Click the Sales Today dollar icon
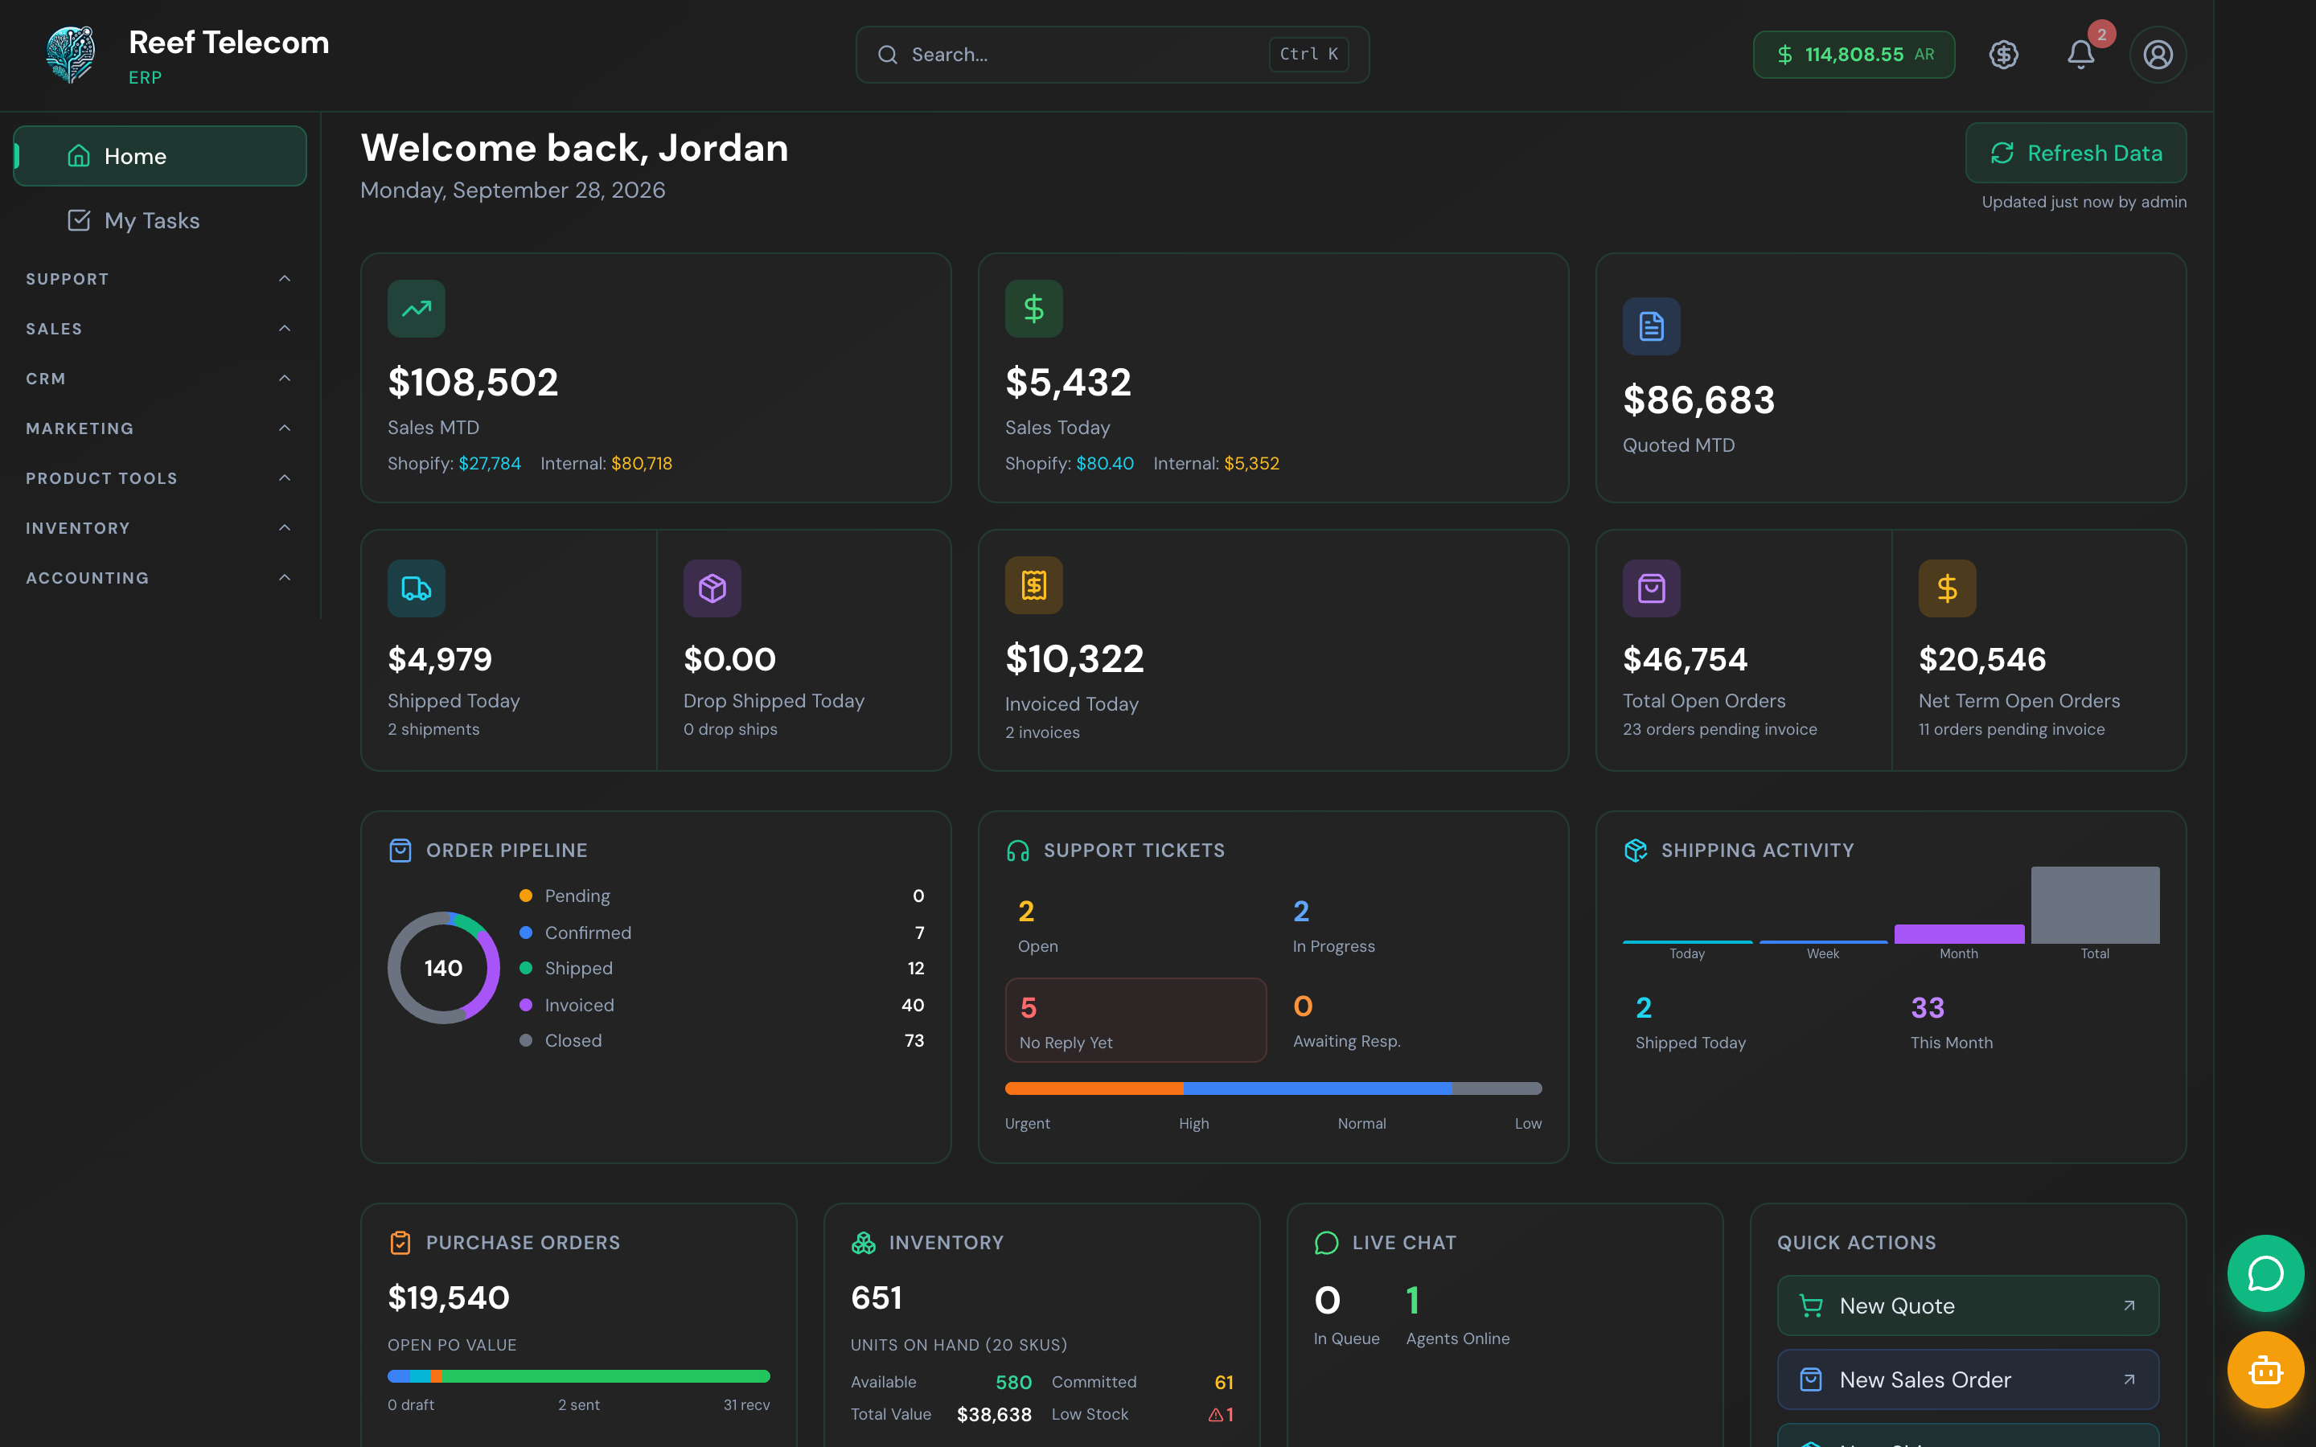 coord(1033,309)
